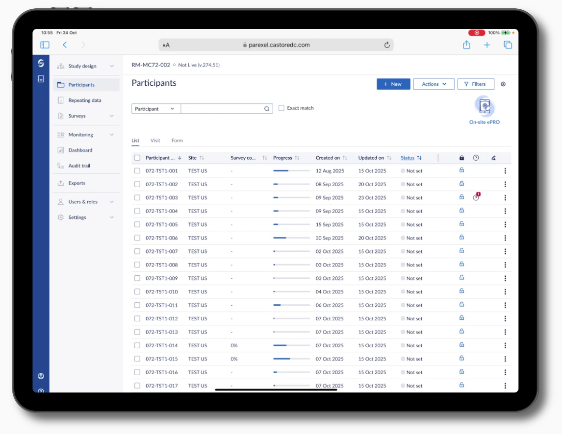The image size is (562, 434).
Task: Click the search magnifier icon
Action: pos(267,109)
